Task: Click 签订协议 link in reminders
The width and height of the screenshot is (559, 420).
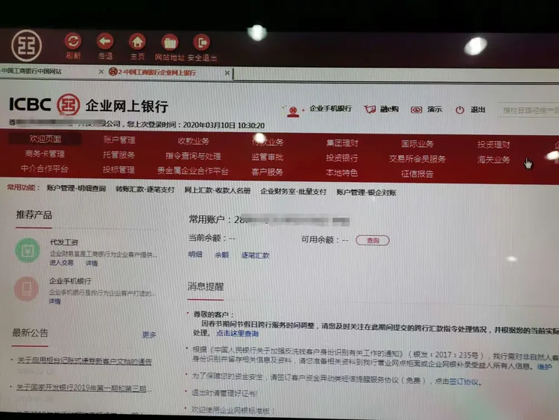Action: (463, 382)
